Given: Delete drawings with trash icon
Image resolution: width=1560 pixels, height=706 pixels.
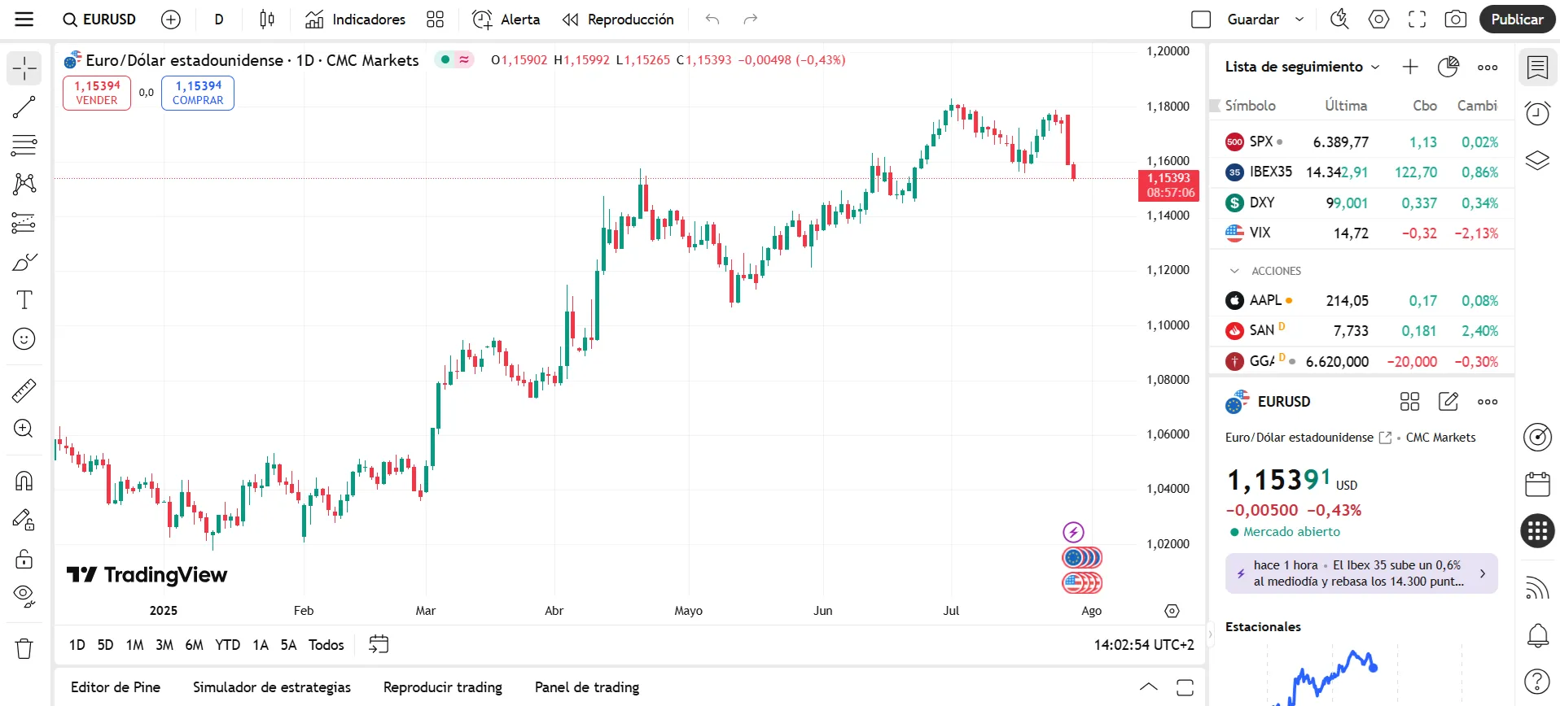Looking at the screenshot, I should pyautogui.click(x=24, y=648).
